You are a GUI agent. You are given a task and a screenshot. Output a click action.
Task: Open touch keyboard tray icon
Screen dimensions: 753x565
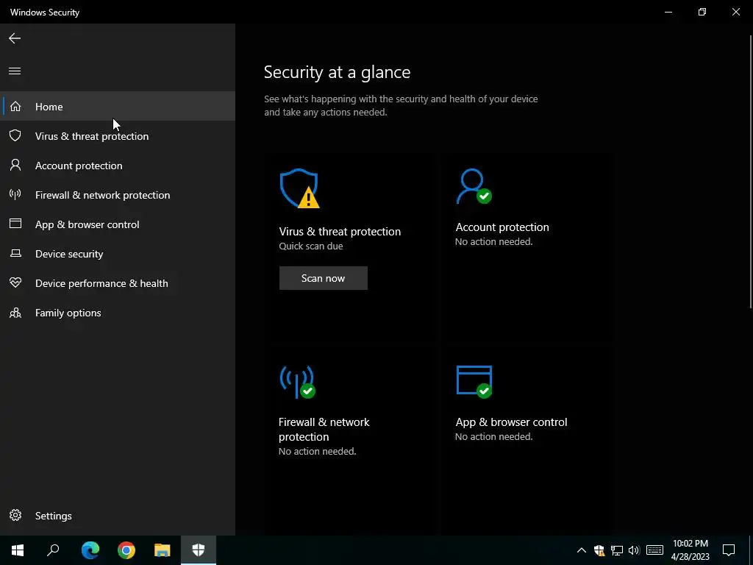pos(654,550)
